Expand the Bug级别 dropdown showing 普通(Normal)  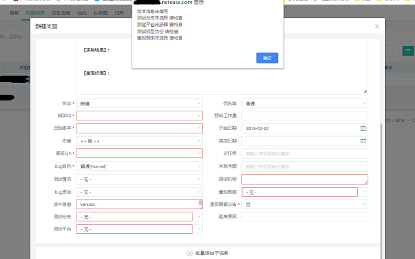(139, 166)
